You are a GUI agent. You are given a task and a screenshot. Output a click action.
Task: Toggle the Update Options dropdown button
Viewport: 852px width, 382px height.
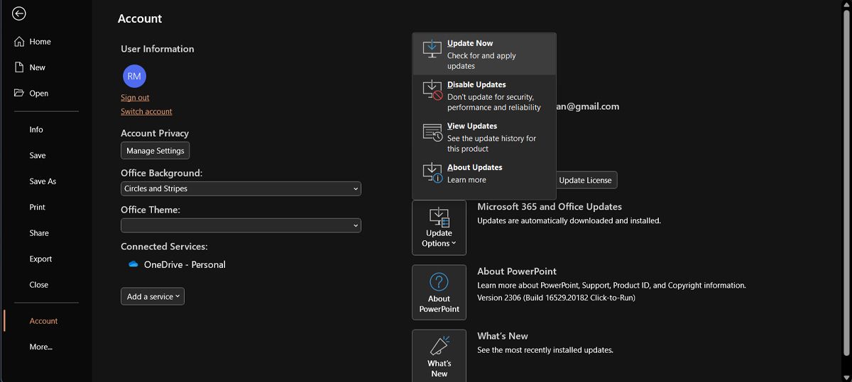[x=439, y=227]
